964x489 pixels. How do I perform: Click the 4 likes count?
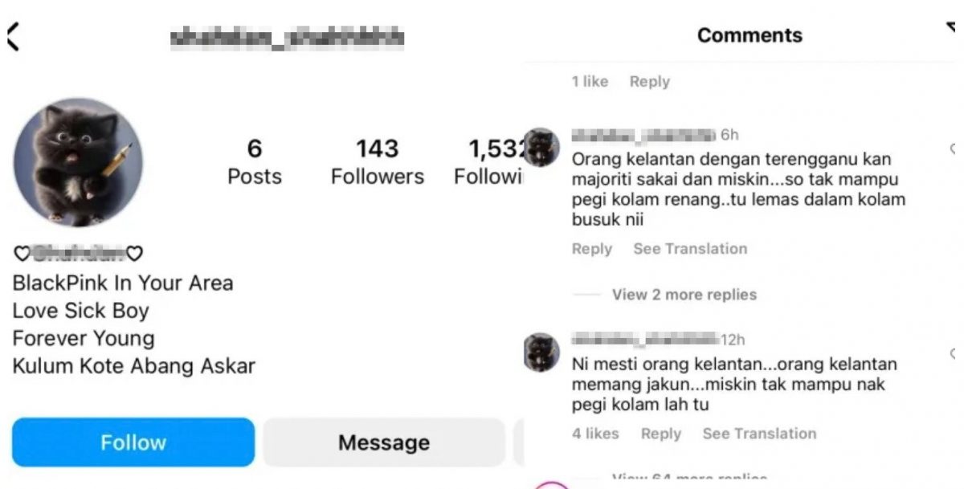pyautogui.click(x=595, y=434)
